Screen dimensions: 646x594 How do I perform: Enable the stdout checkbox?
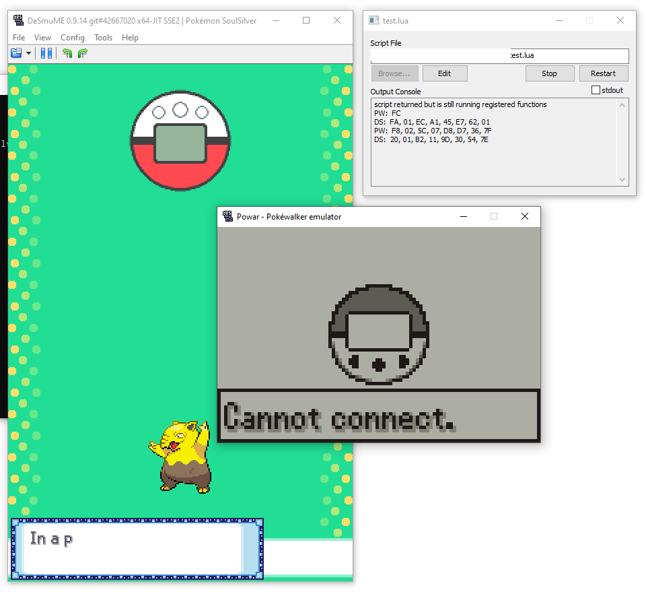(596, 90)
